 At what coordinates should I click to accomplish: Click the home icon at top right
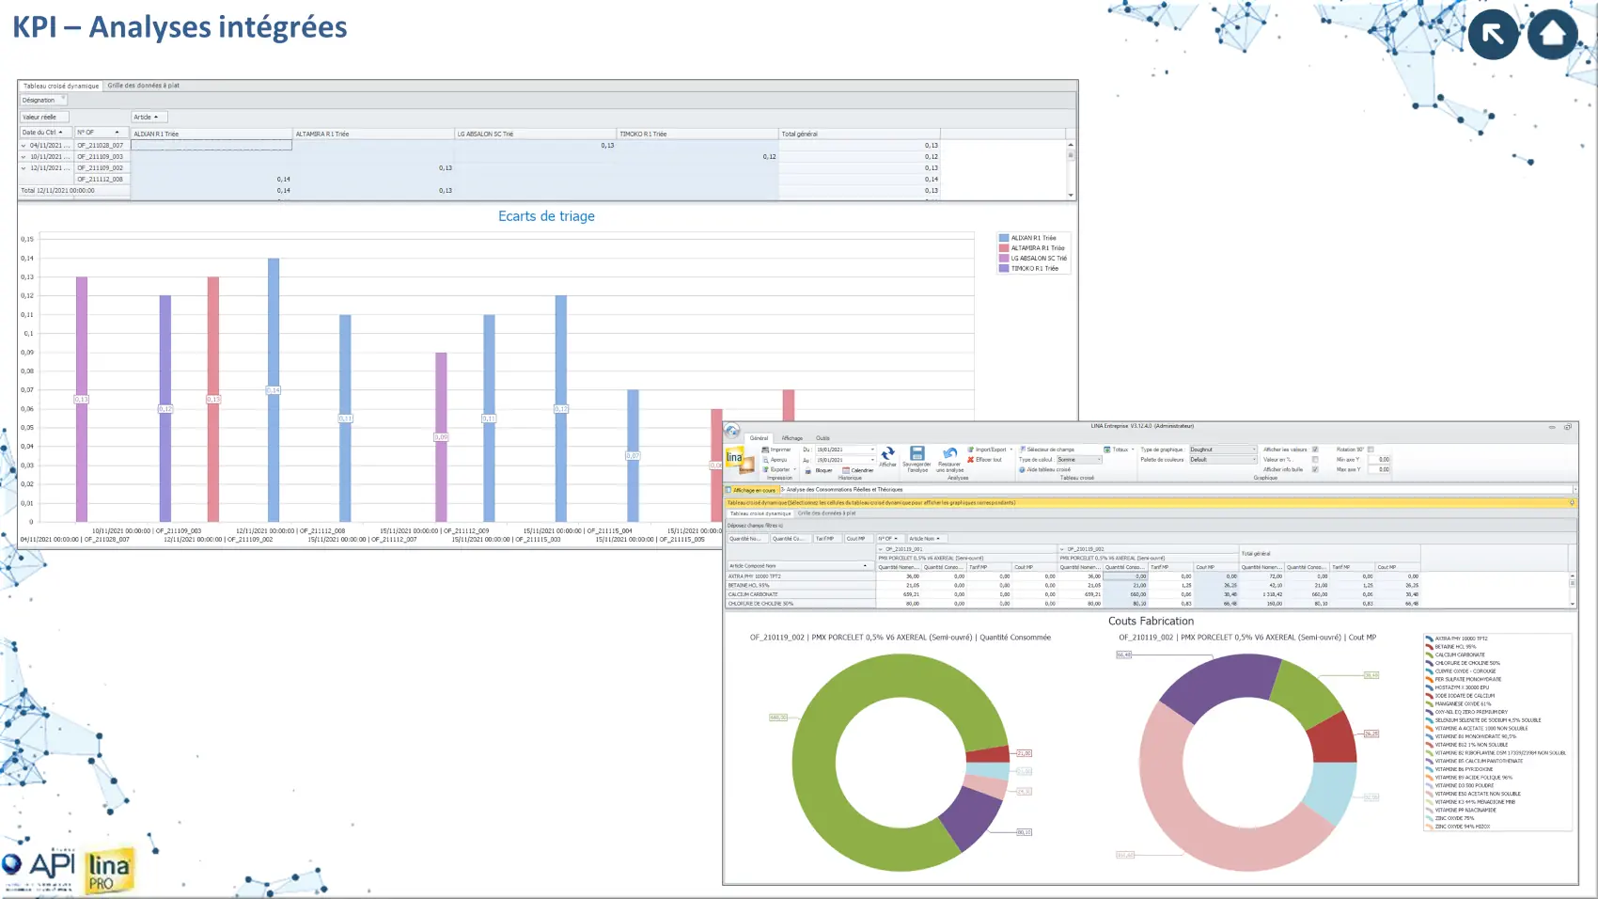1552,34
